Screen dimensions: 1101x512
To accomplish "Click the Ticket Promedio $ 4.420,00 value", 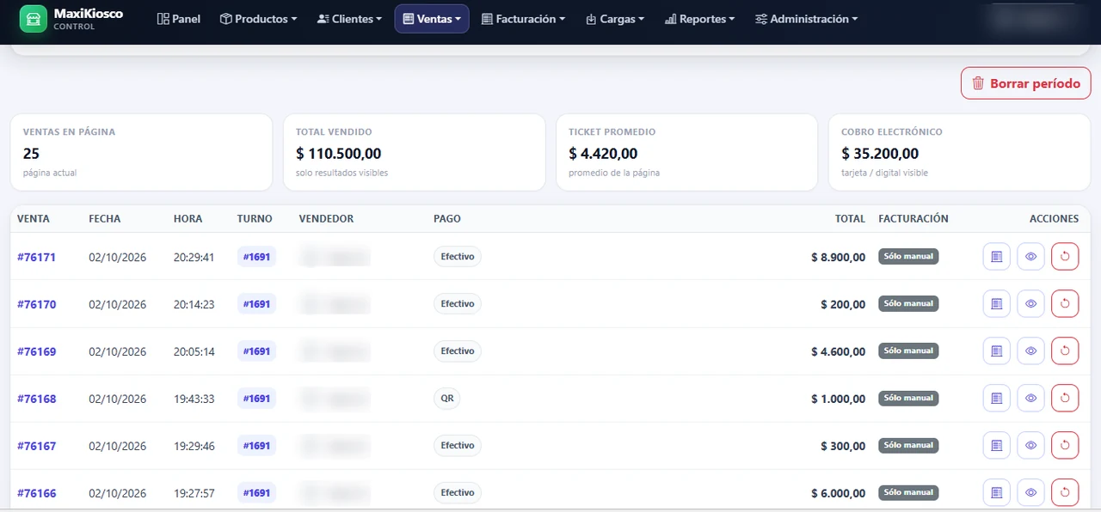I will coord(603,154).
